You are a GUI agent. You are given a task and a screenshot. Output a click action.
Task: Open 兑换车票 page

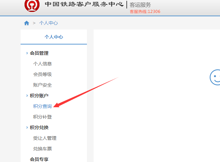pyautogui.click(x=42, y=149)
